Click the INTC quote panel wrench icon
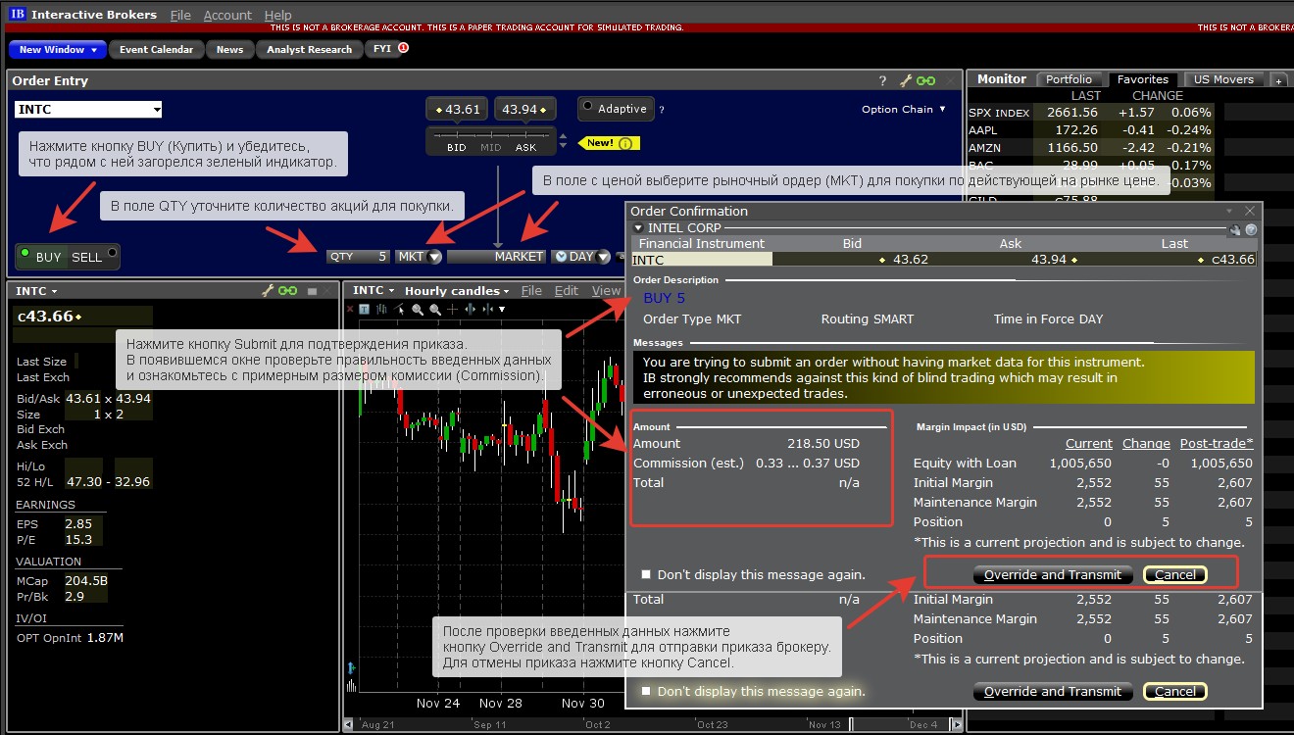The image size is (1294, 735). (x=268, y=291)
